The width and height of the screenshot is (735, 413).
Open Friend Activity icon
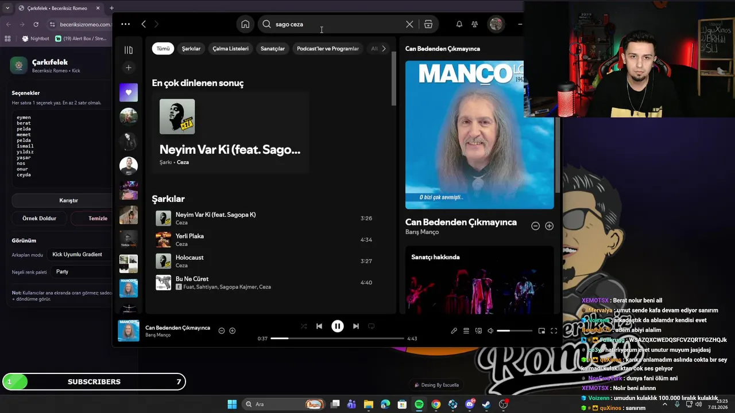474,24
